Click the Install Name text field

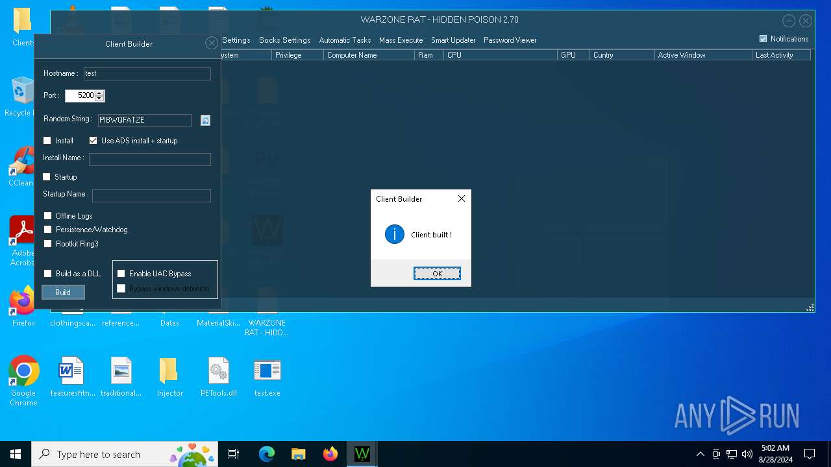(x=150, y=160)
